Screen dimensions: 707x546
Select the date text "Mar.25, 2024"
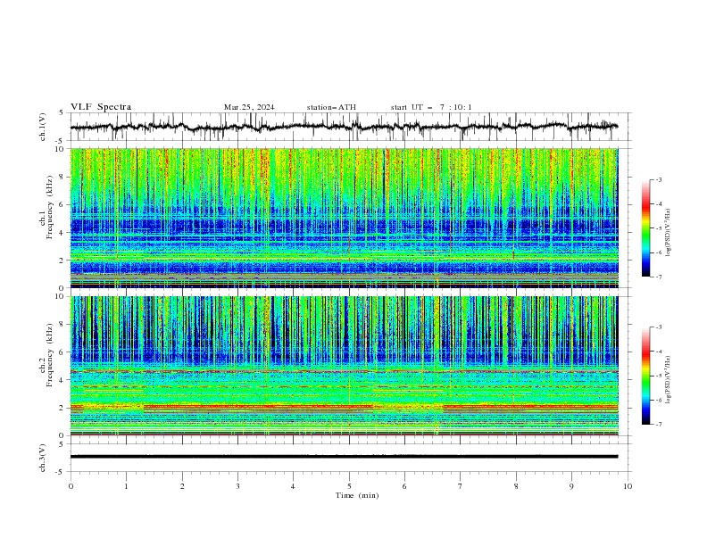click(249, 107)
